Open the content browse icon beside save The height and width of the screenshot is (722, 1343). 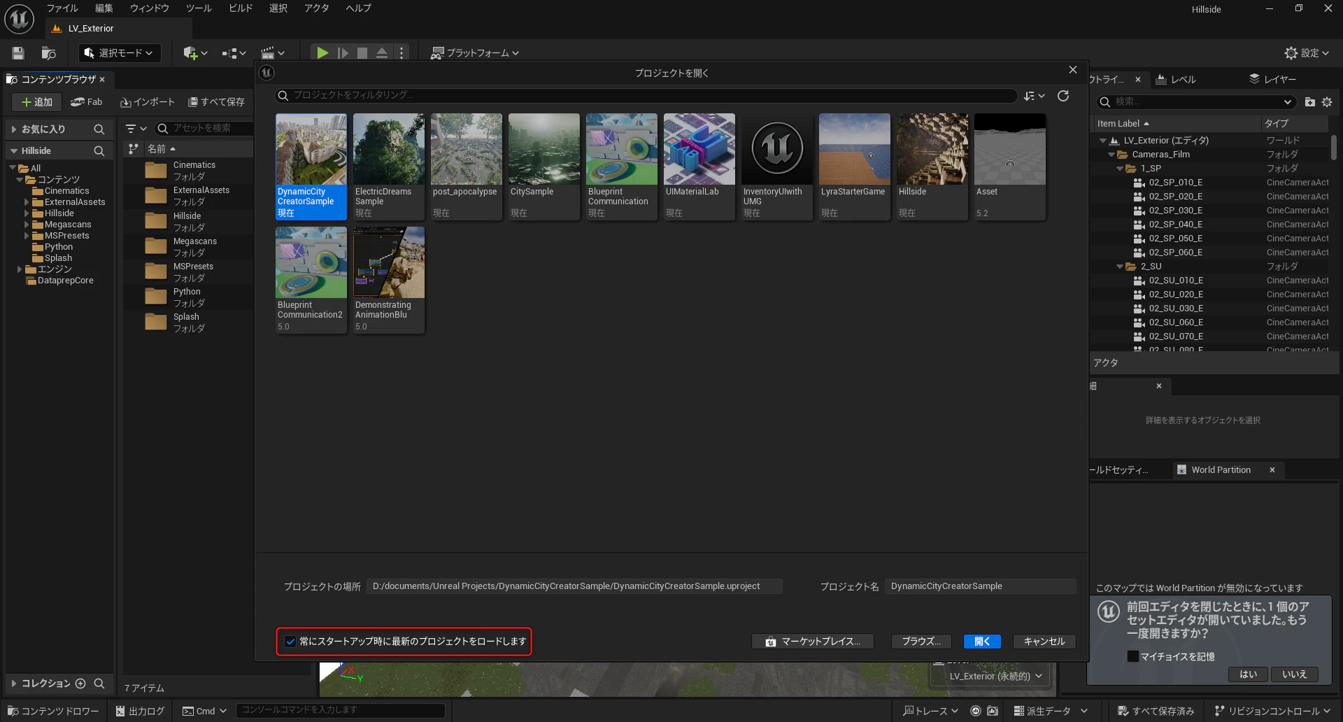coord(48,53)
